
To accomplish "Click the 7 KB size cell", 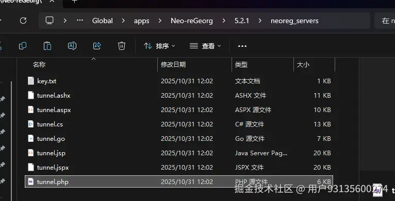I will point(324,138).
